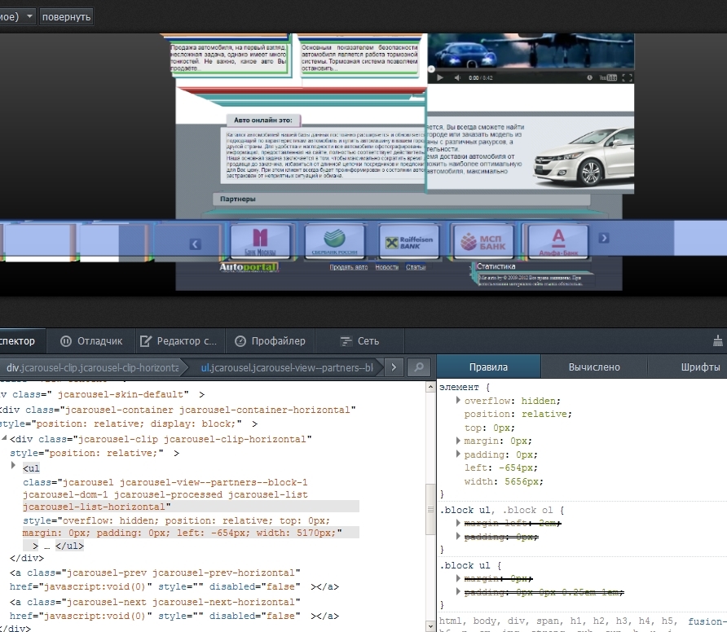Open the Профайлер tab

(x=270, y=341)
